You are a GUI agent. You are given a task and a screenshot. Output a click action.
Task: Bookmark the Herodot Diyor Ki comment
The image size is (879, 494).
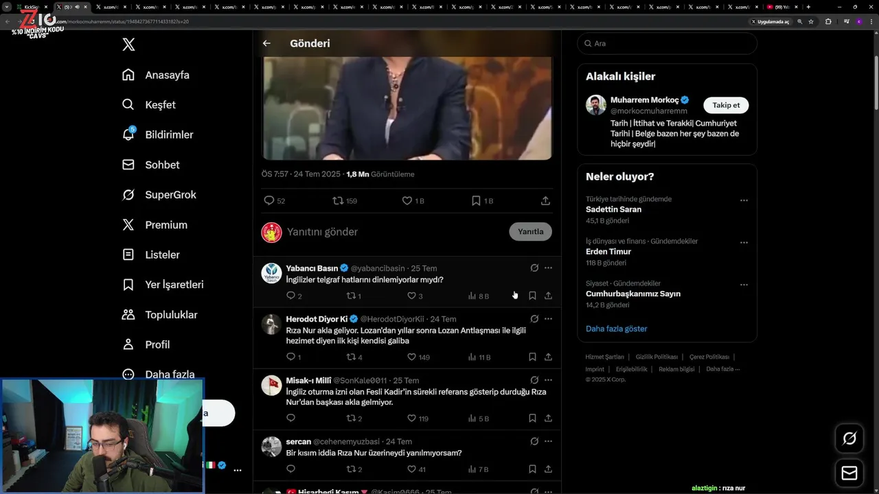[x=532, y=357]
